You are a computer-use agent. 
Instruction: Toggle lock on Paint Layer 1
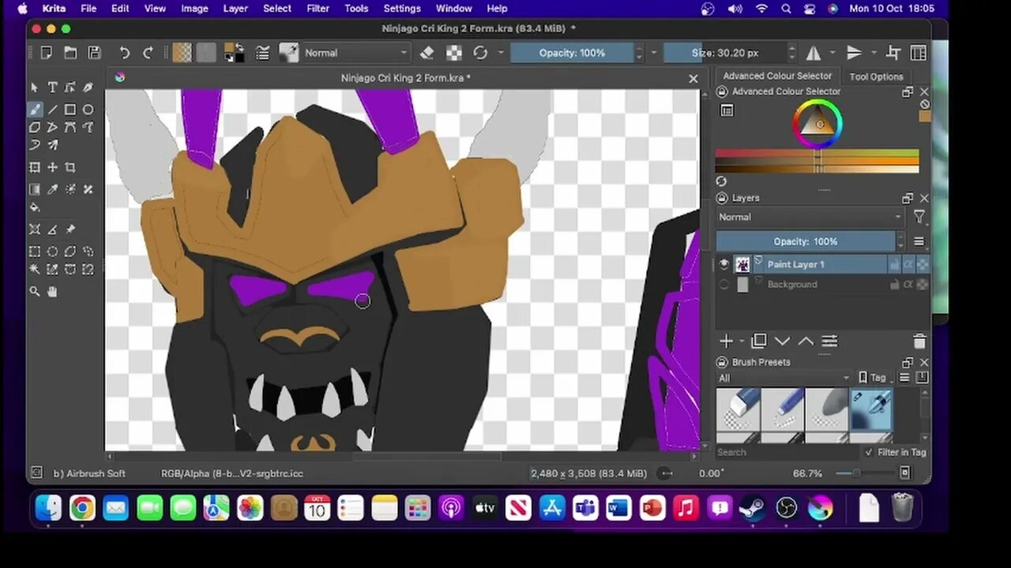pyautogui.click(x=895, y=264)
